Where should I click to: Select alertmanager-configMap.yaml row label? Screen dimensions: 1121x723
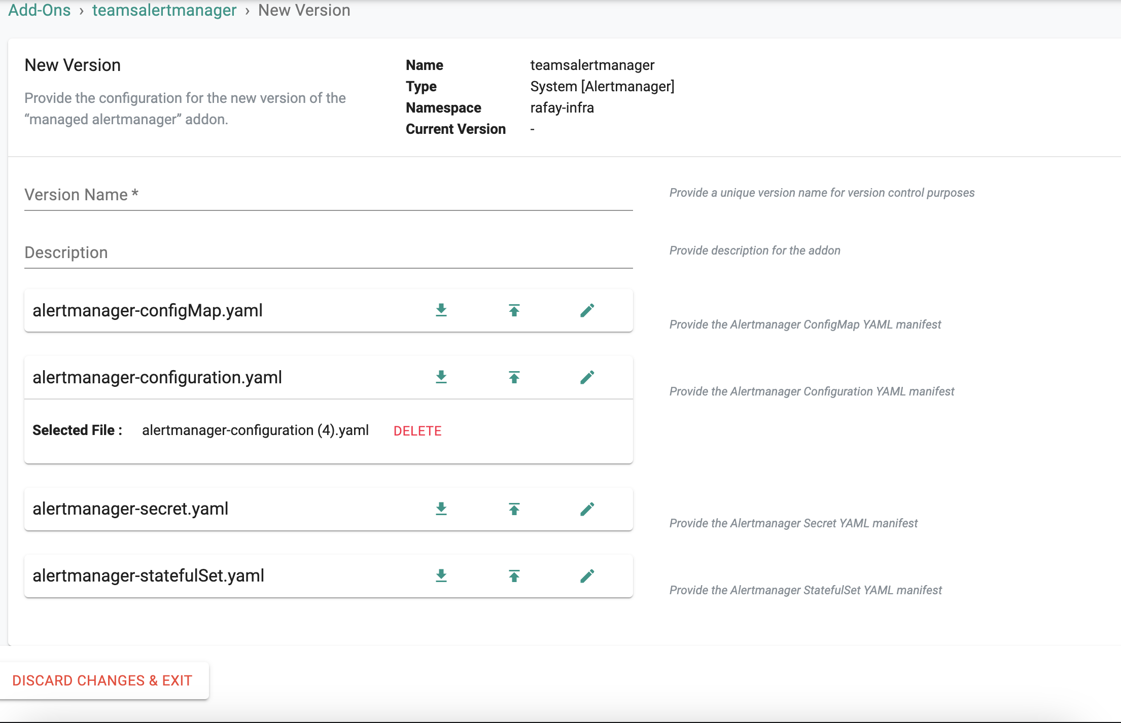point(148,310)
